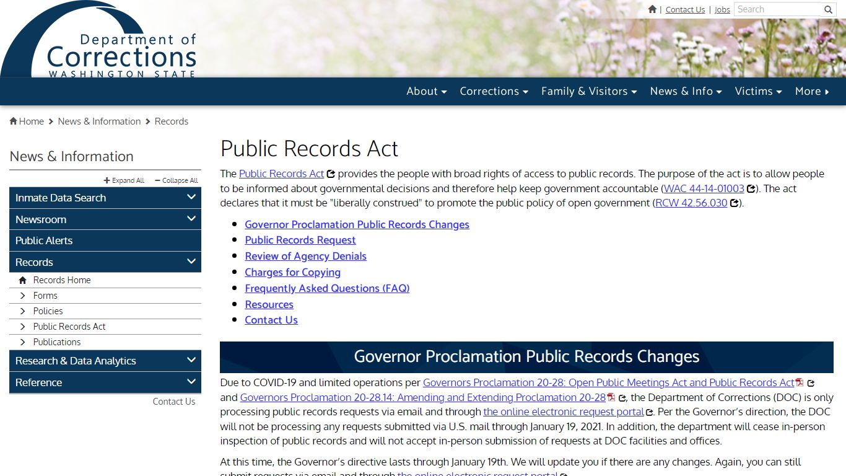Jump to Frequently Asked Questions (FAQ)
This screenshot has width=846, height=476.
(x=327, y=288)
